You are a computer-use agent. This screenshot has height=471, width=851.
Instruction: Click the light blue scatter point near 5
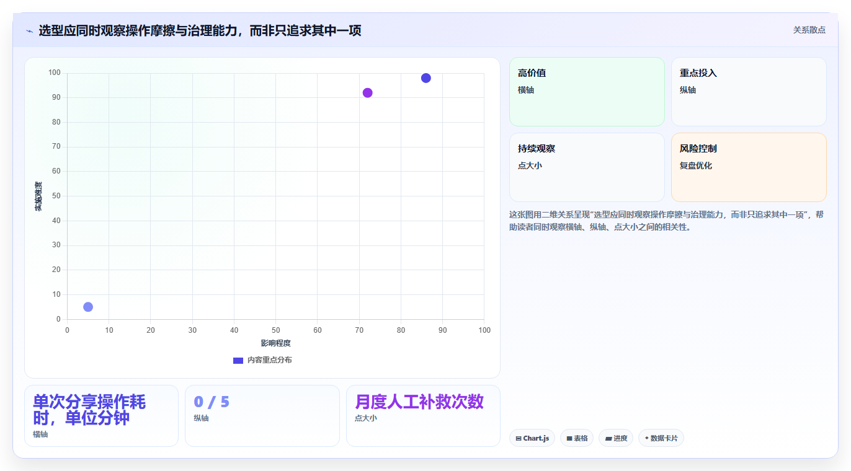pyautogui.click(x=88, y=307)
